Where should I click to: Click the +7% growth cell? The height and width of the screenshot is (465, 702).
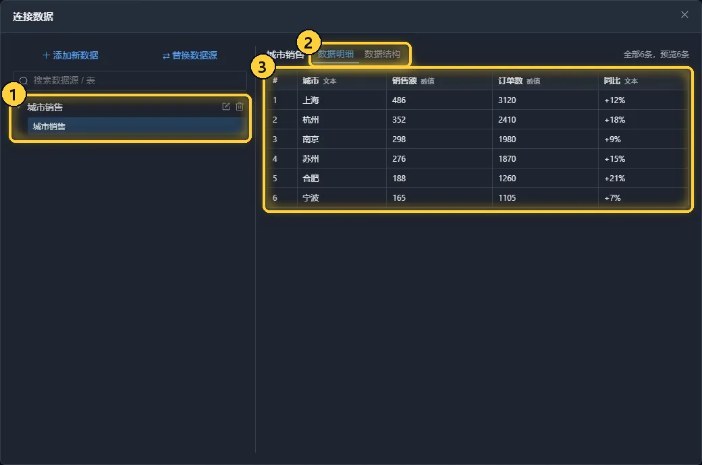[643, 197]
